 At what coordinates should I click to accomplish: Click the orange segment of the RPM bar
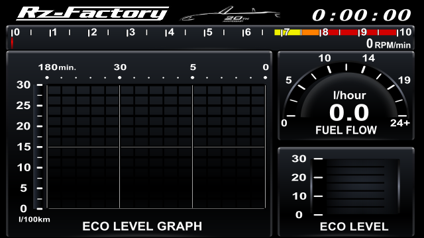[x=311, y=32]
